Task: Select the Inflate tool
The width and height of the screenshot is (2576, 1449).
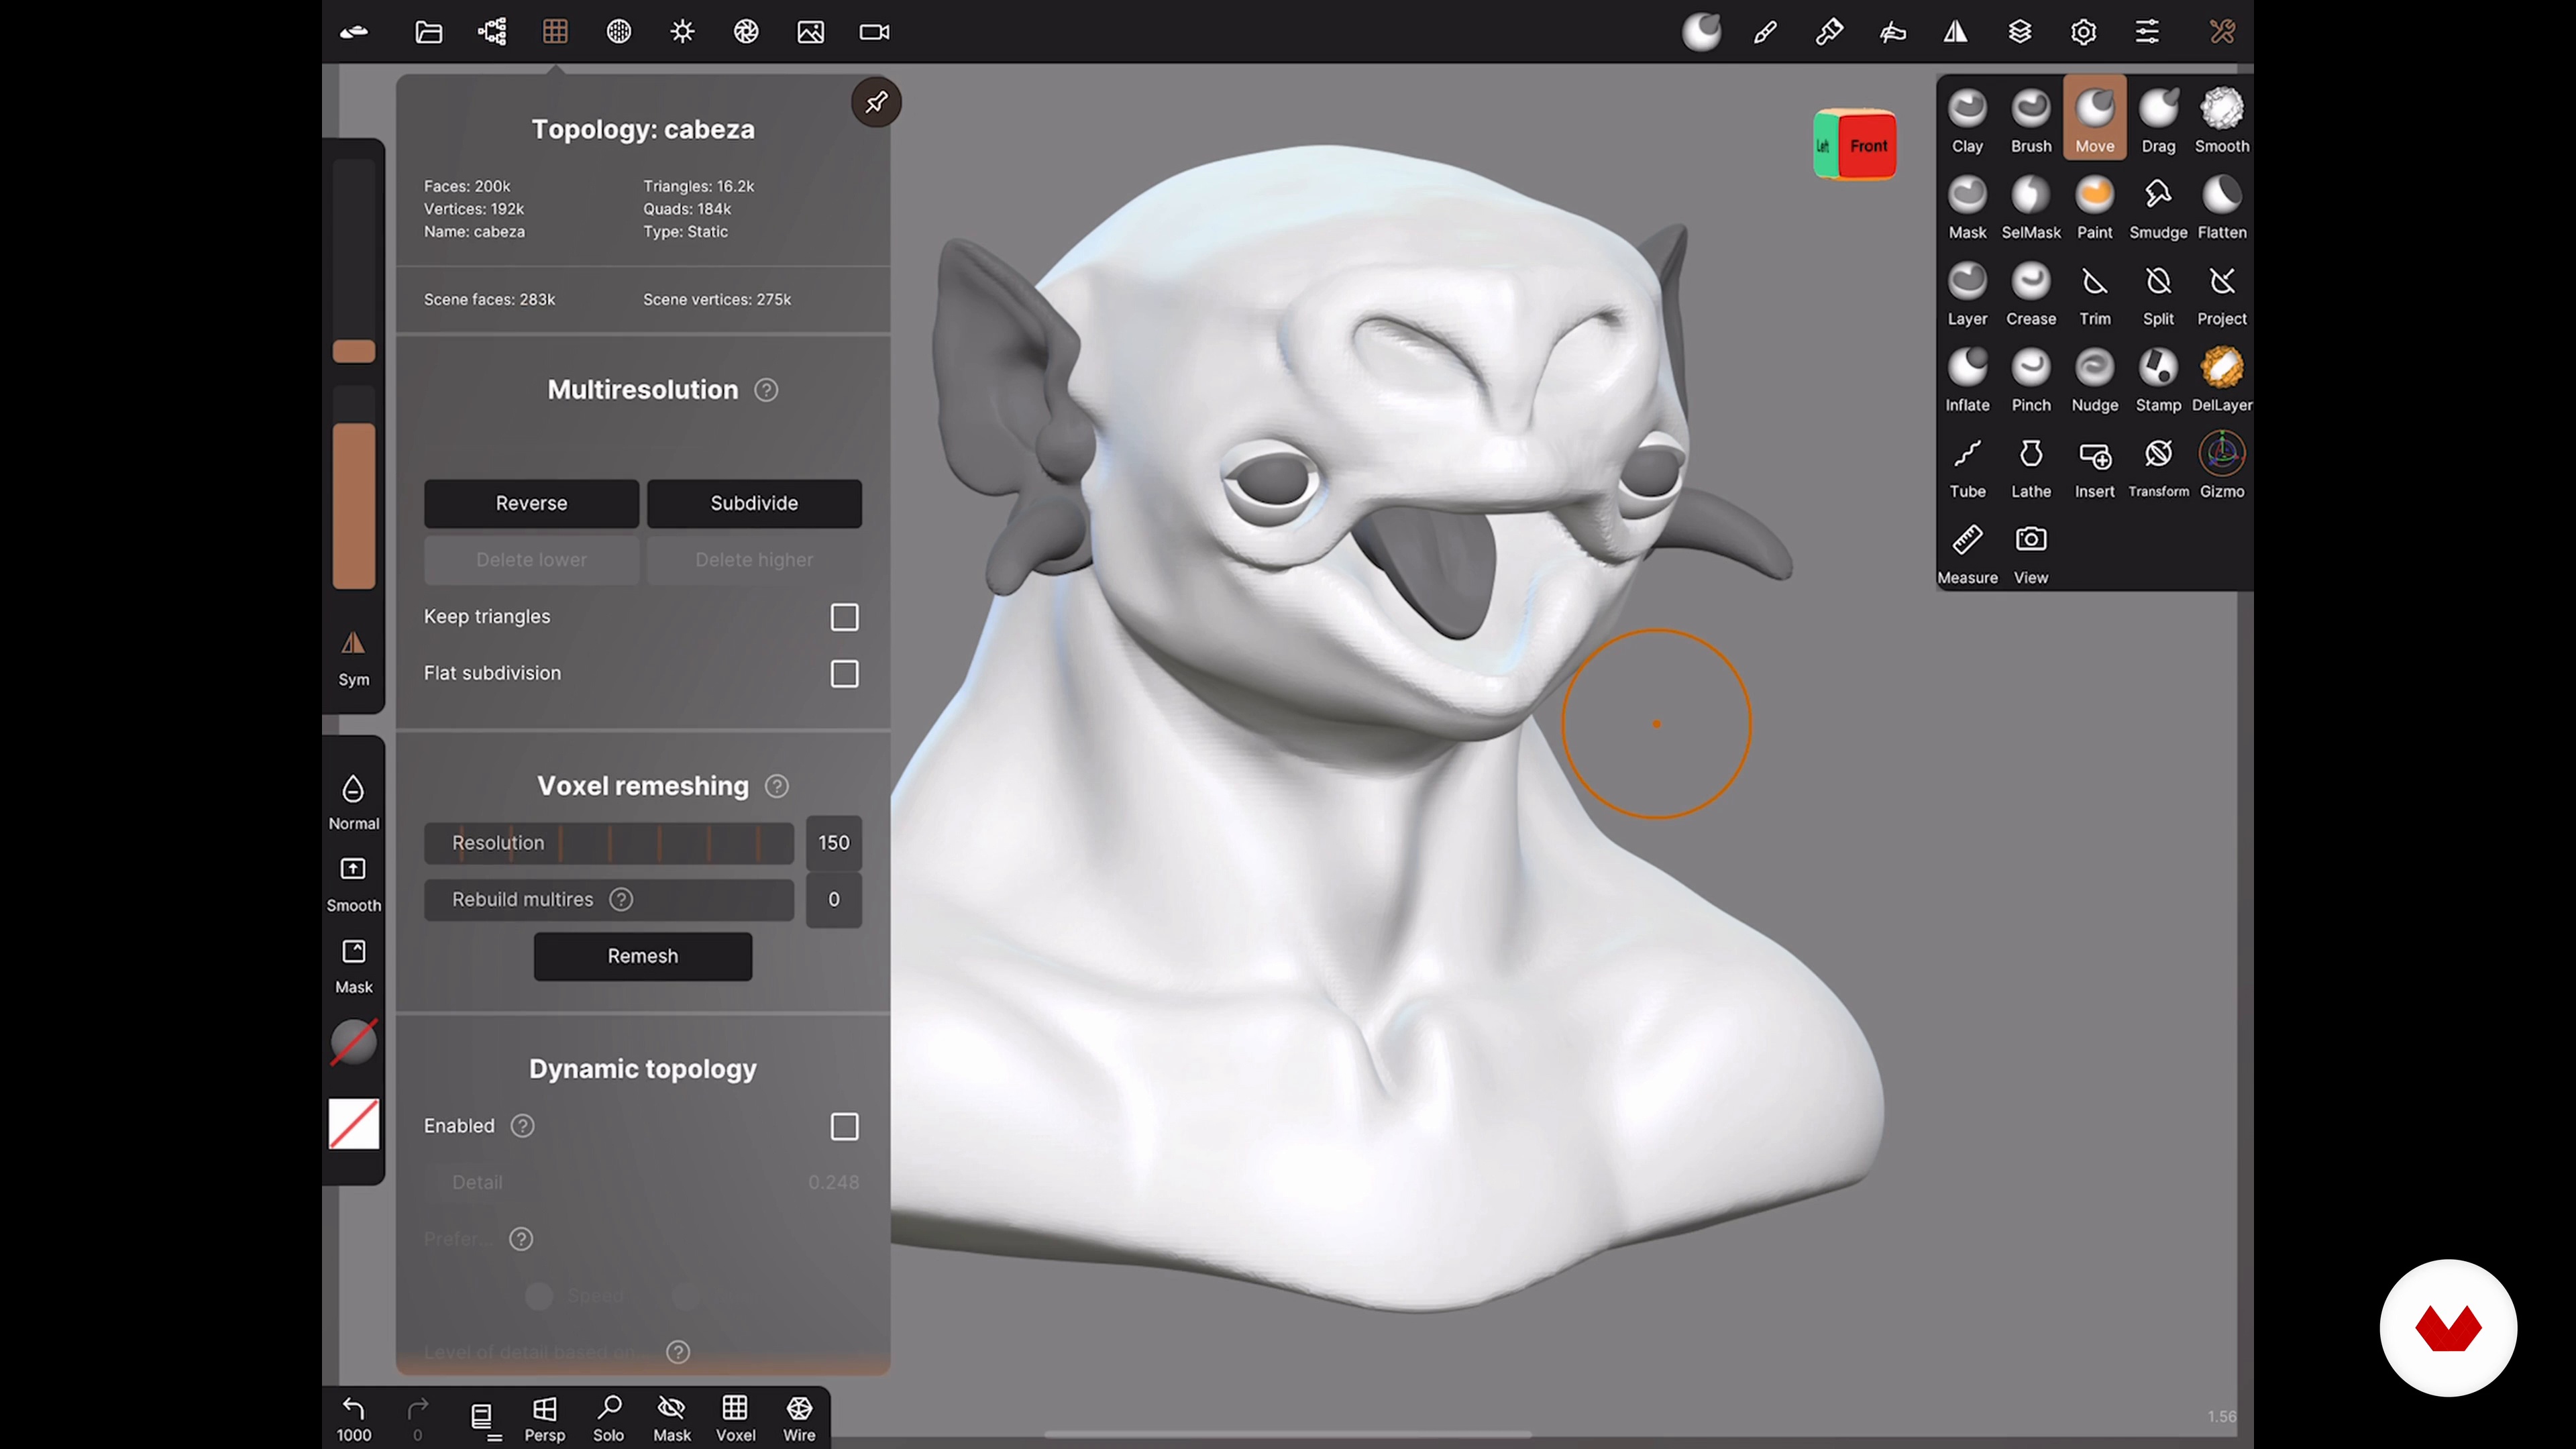Action: (x=1967, y=379)
